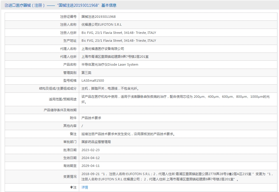This screenshot has width=279, height=192.
Task: Select the management category 第三类
Action: [86, 73]
